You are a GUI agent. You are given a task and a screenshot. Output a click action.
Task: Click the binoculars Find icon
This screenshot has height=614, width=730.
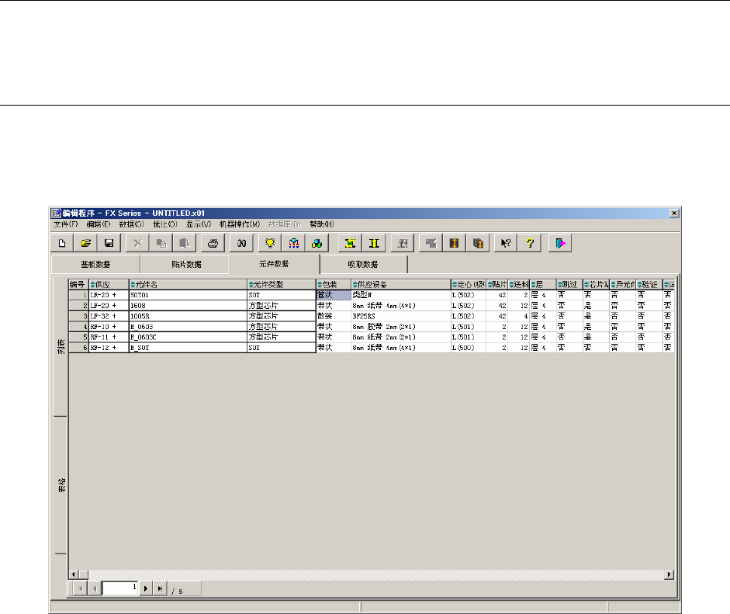tap(241, 243)
